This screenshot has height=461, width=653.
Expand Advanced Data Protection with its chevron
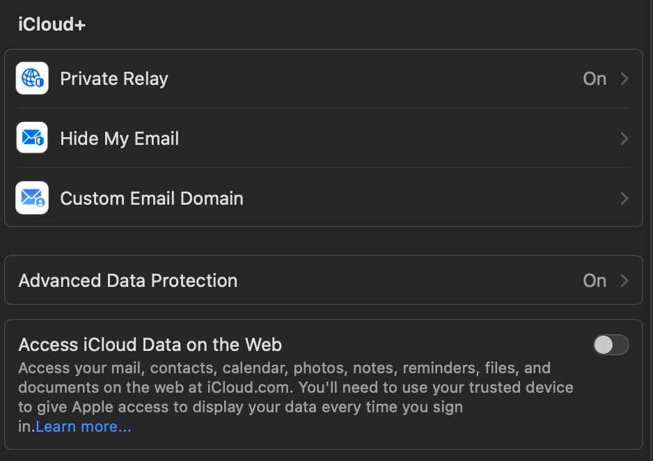(624, 281)
